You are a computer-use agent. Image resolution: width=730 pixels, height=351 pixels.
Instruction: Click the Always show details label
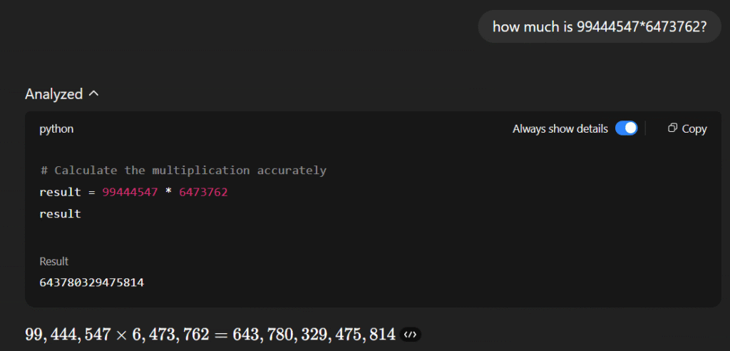pos(560,128)
